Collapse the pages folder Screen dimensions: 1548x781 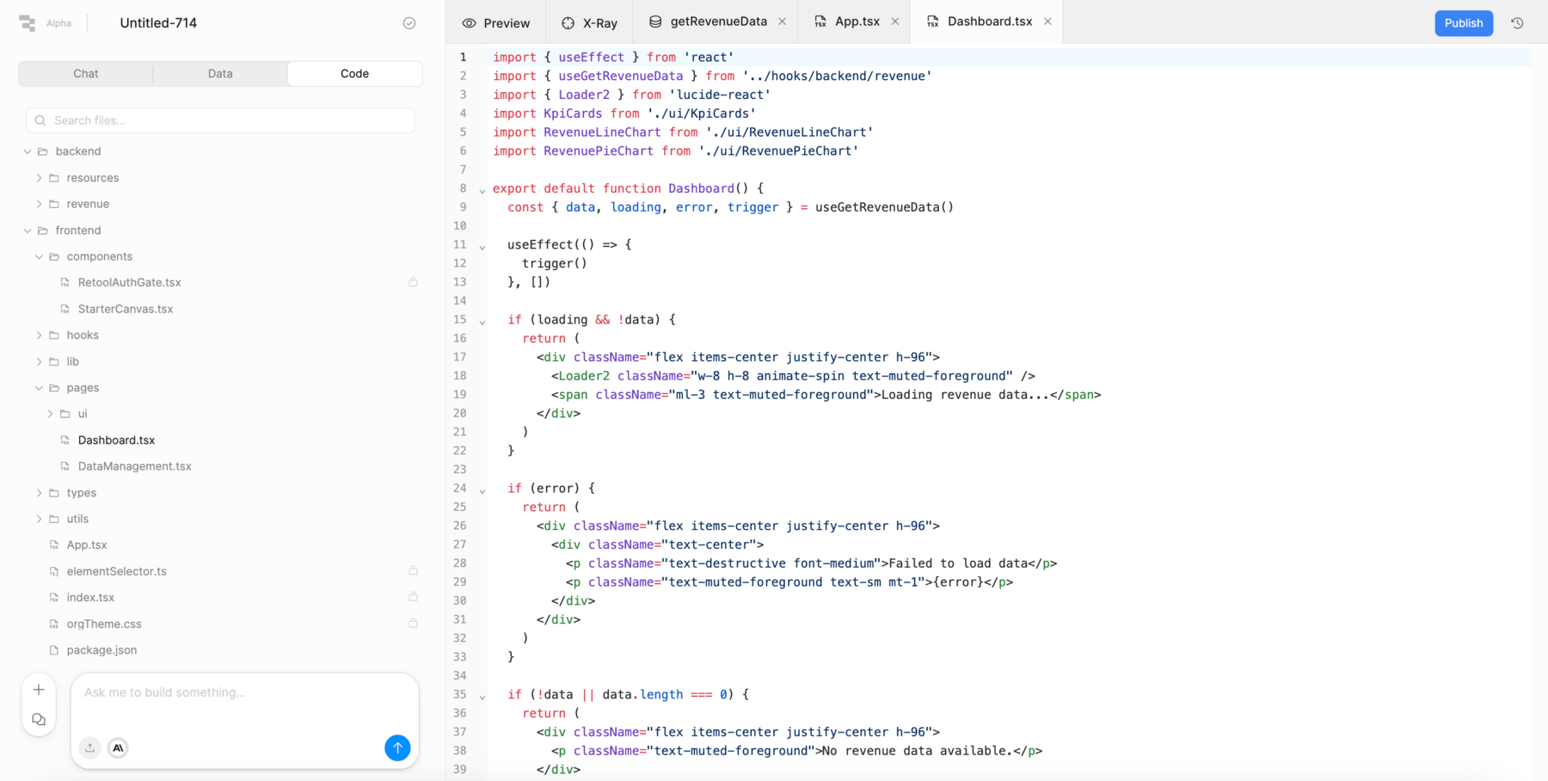[39, 388]
